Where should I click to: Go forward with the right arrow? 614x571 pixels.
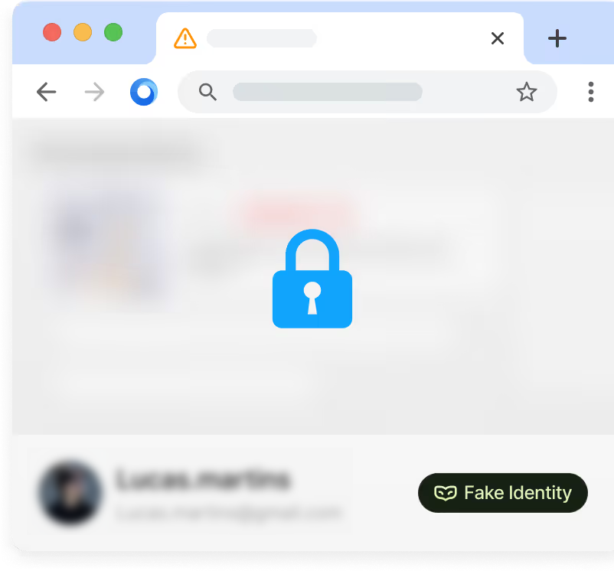(x=95, y=92)
